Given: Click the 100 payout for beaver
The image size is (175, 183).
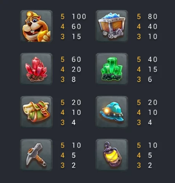Looking at the screenshot, I should [79, 16].
